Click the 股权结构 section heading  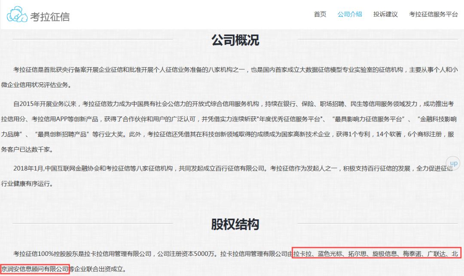point(235,224)
